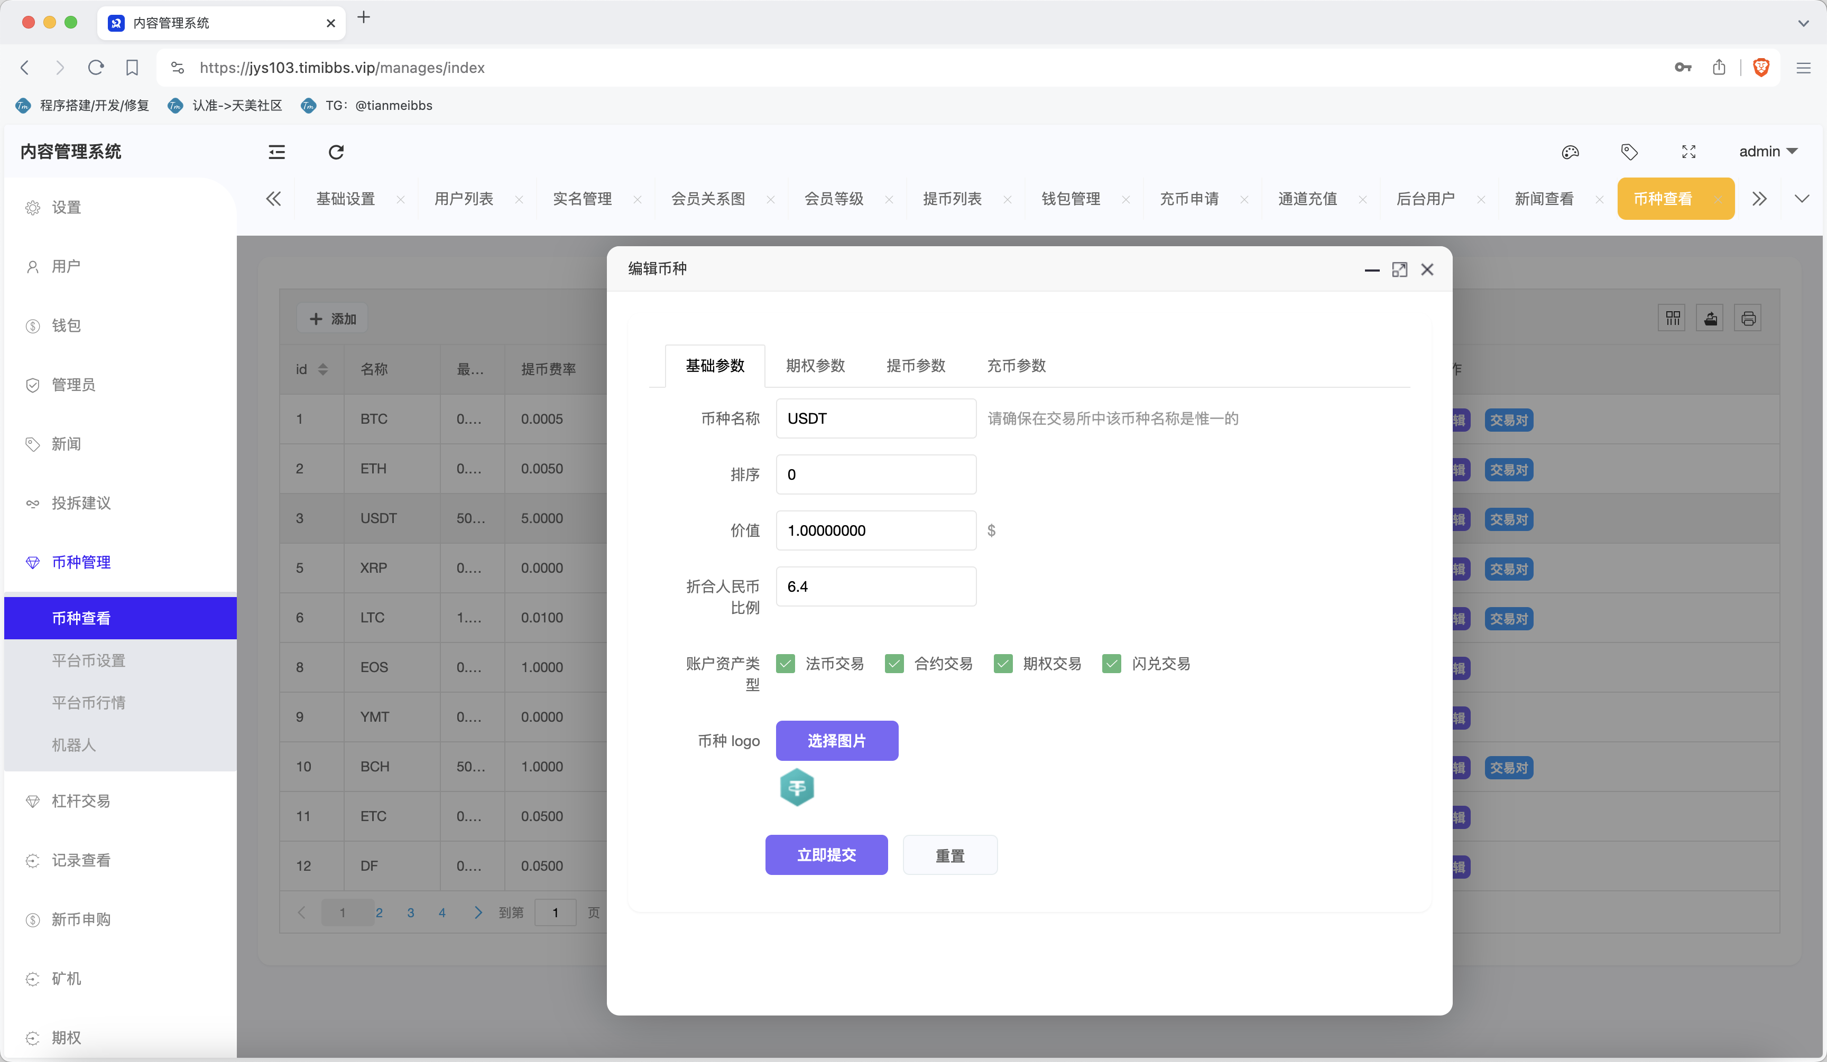Open 平台币设置 in sidebar
The image size is (1827, 1062).
point(121,660)
